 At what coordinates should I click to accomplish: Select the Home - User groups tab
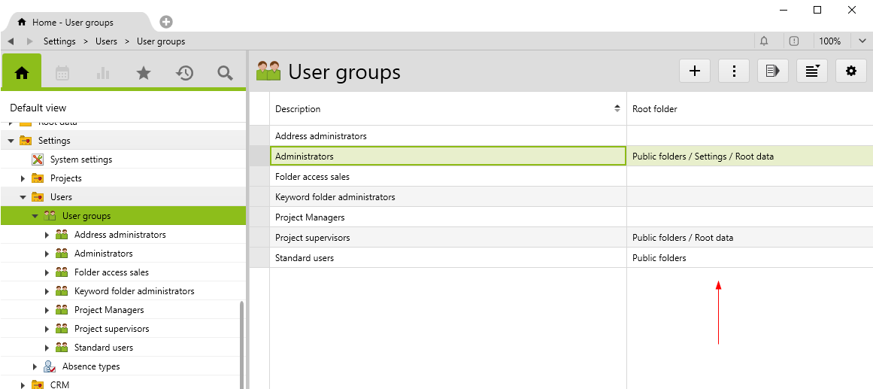pos(72,23)
